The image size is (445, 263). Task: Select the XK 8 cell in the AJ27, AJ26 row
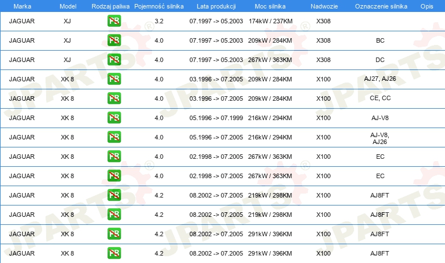67,79
